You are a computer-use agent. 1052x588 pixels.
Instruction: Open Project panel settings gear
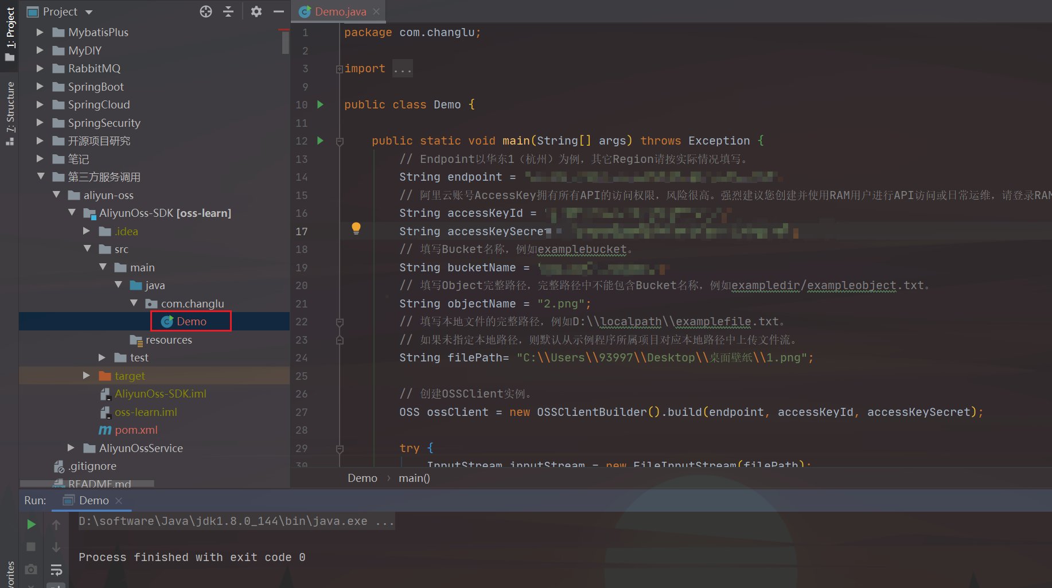[x=256, y=11]
